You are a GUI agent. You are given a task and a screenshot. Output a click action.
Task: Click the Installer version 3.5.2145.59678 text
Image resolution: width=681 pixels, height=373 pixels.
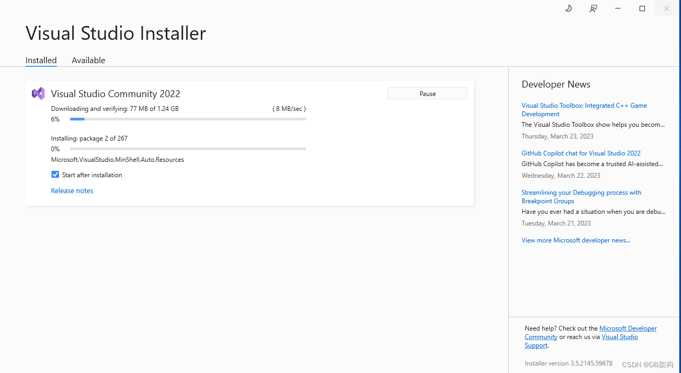(x=568, y=364)
